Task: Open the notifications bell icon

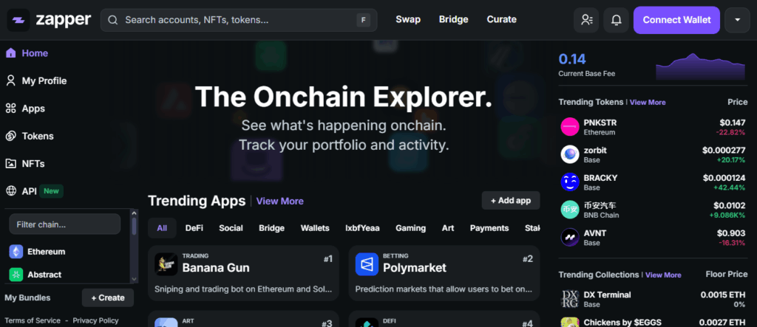Action: (x=615, y=20)
